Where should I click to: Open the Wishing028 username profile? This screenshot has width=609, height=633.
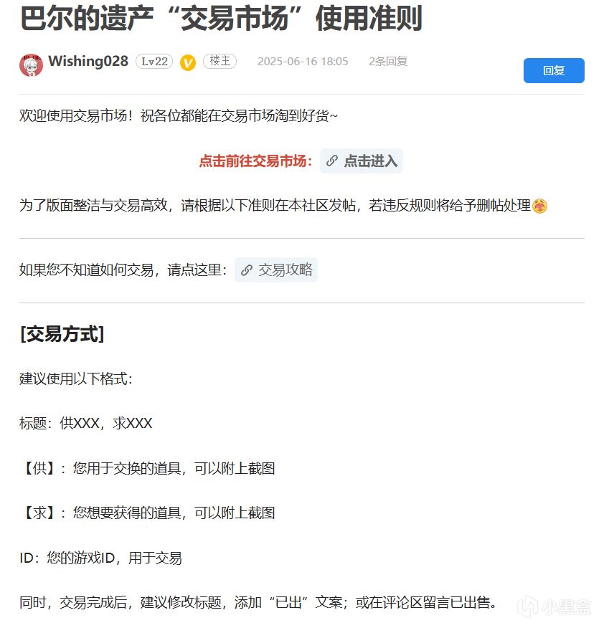(x=88, y=61)
